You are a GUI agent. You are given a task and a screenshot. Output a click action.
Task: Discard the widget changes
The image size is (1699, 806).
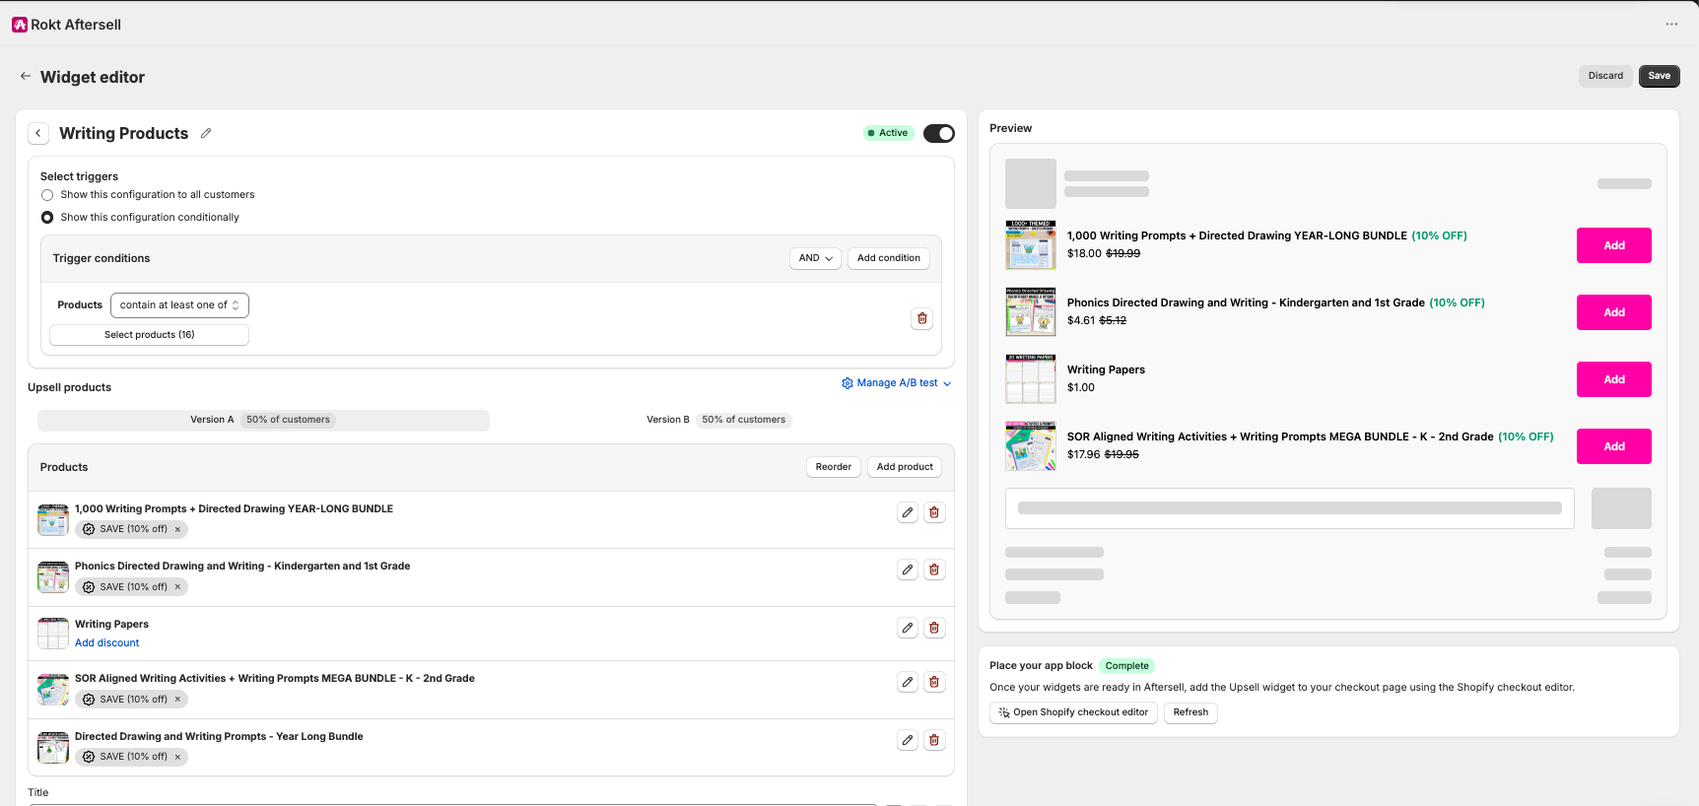(x=1605, y=76)
